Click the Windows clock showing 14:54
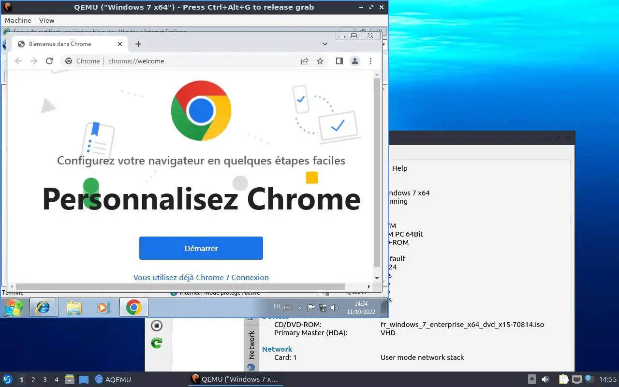 (x=361, y=308)
